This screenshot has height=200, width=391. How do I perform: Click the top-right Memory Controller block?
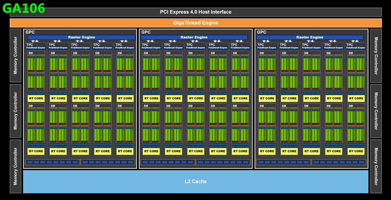point(376,56)
